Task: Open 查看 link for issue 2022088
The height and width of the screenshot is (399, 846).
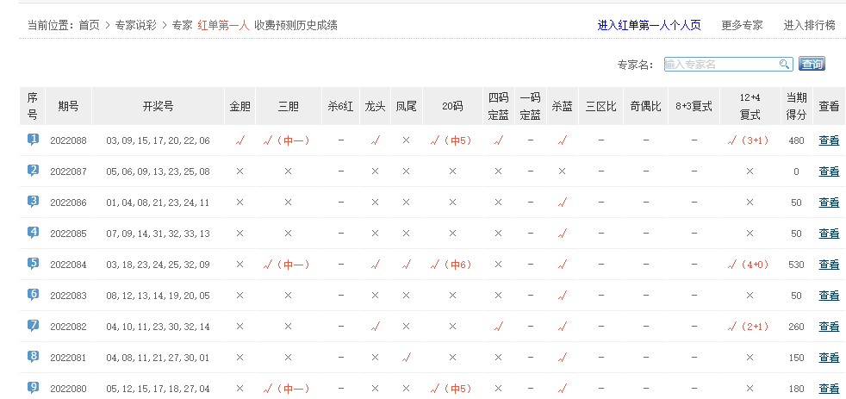Action: point(828,140)
